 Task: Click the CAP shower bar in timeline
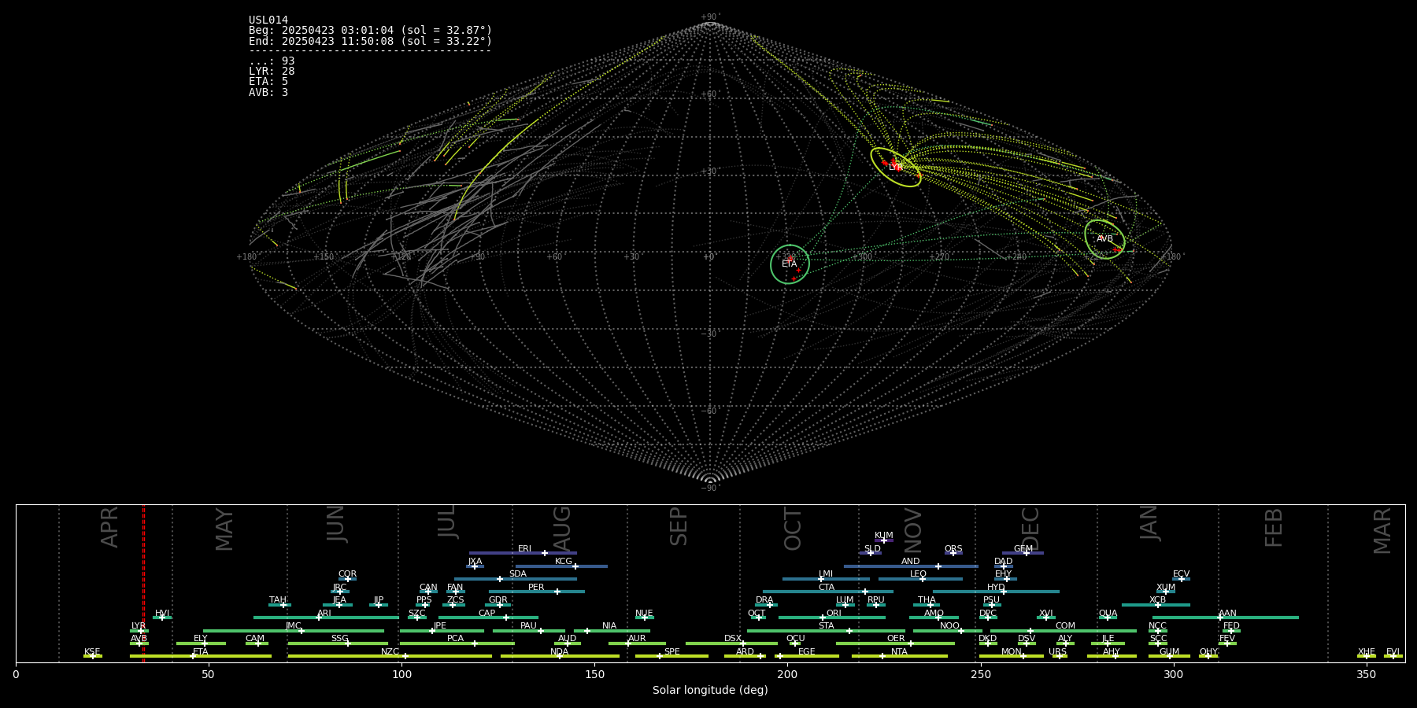[x=488, y=618]
